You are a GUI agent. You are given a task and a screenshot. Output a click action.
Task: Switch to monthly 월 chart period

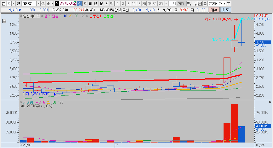click(90, 4)
